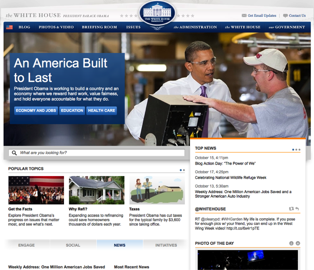The height and width of the screenshot is (270, 314).
Task: Click the Contact Us link
Action: pyautogui.click(x=297, y=16)
